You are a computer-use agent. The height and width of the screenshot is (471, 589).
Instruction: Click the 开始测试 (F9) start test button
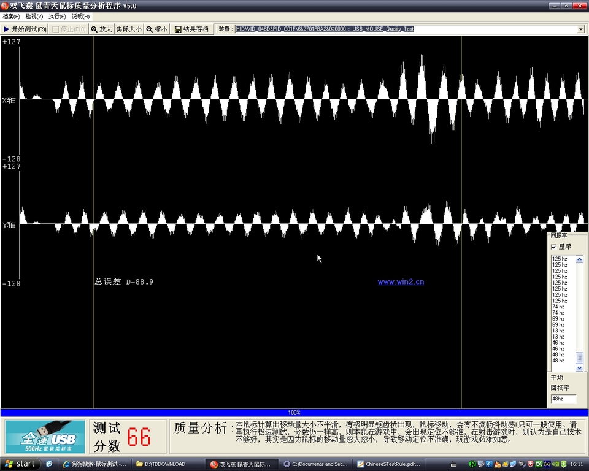pyautogui.click(x=25, y=29)
